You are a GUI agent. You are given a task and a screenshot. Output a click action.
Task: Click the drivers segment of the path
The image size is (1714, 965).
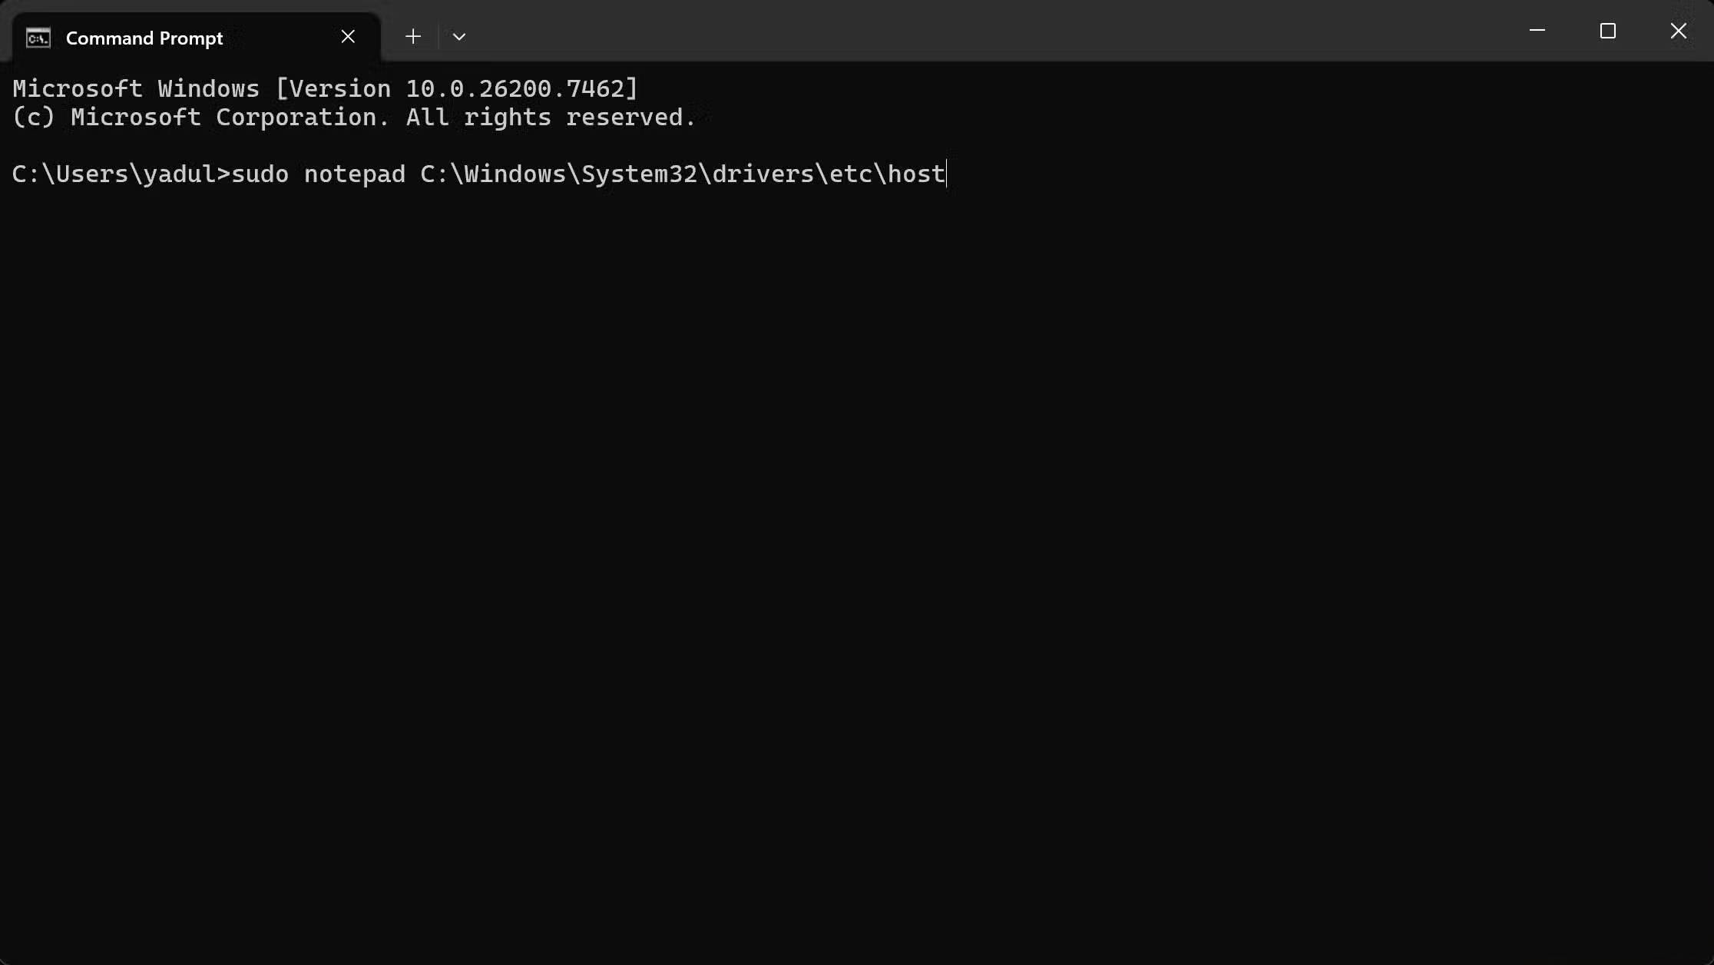click(x=763, y=174)
